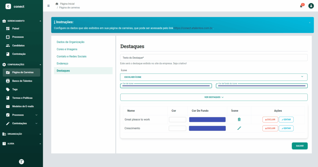Select the Destaques tab

[x=83, y=71]
